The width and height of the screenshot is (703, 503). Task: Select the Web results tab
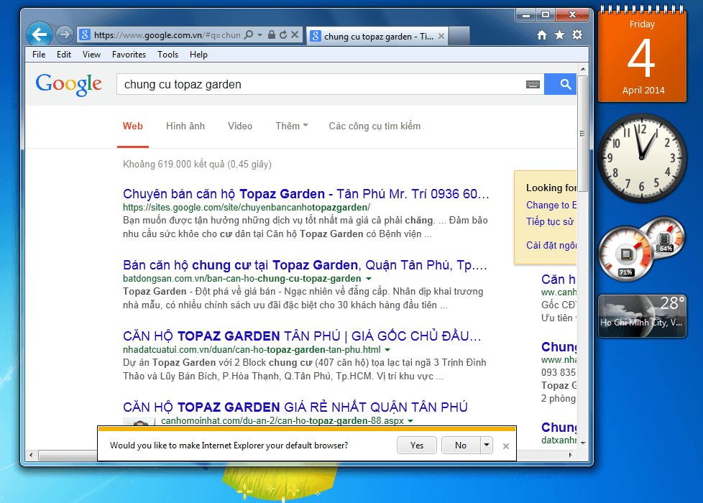click(x=133, y=126)
